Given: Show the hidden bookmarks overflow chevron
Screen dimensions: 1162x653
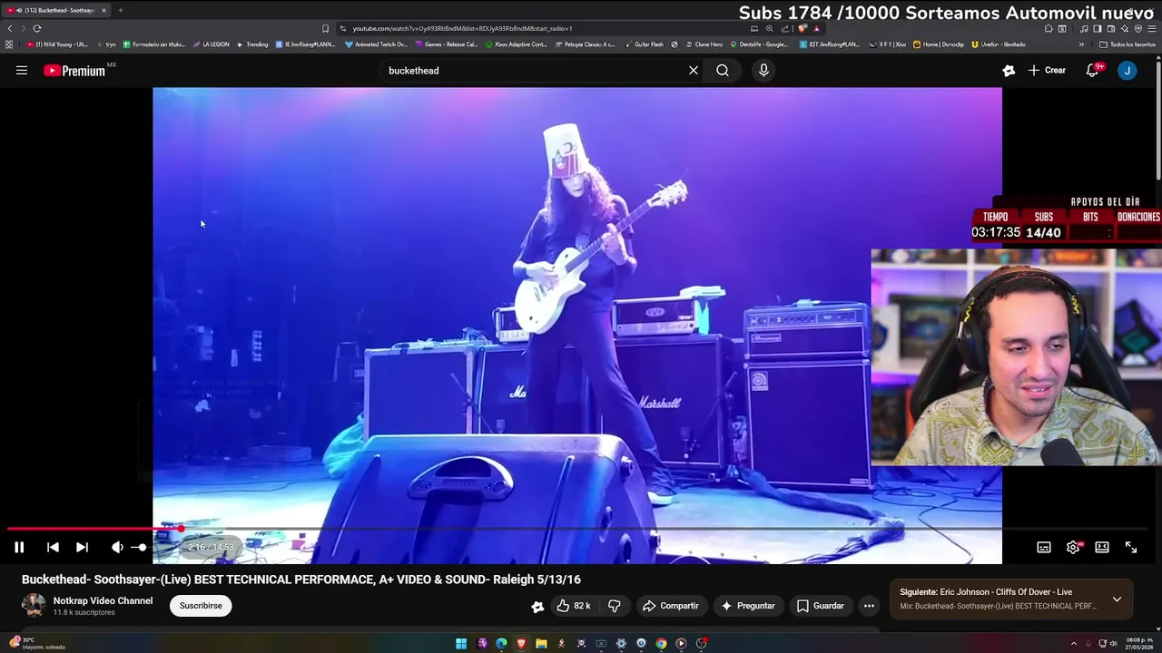Looking at the screenshot, I should coord(1081,44).
